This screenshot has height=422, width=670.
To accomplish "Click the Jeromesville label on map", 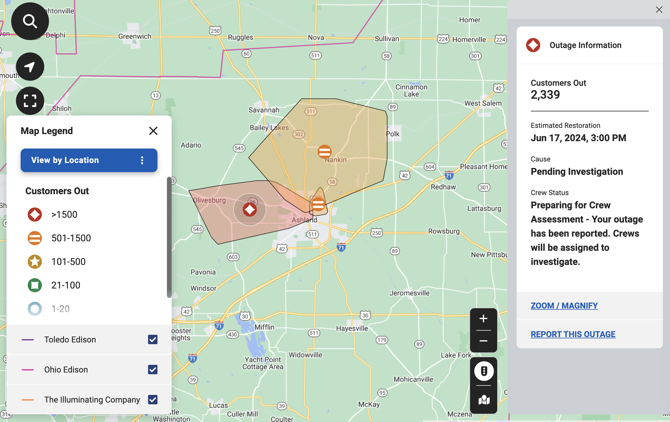I will 410,293.
